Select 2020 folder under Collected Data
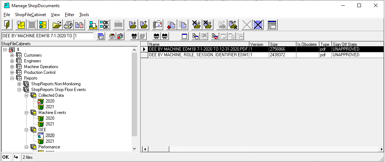This screenshot has height=162, width=385. tap(50, 101)
